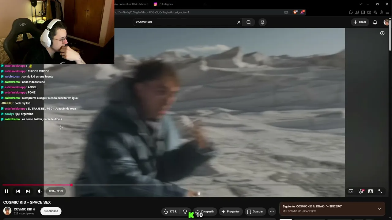Viewport: 392px width, 220px height.
Task: Start voice search with microphone
Action: coord(262,22)
